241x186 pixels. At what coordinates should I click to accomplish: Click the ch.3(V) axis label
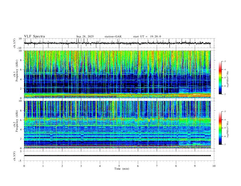15,156
